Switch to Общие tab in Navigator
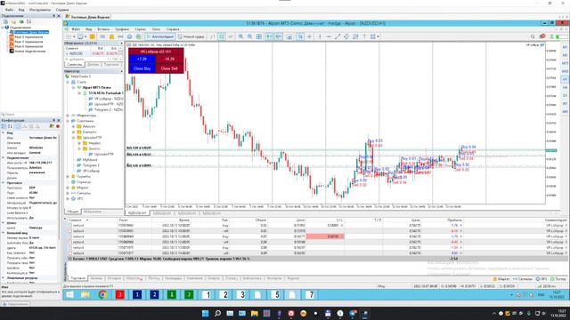This screenshot has height=320, width=570. point(72,212)
